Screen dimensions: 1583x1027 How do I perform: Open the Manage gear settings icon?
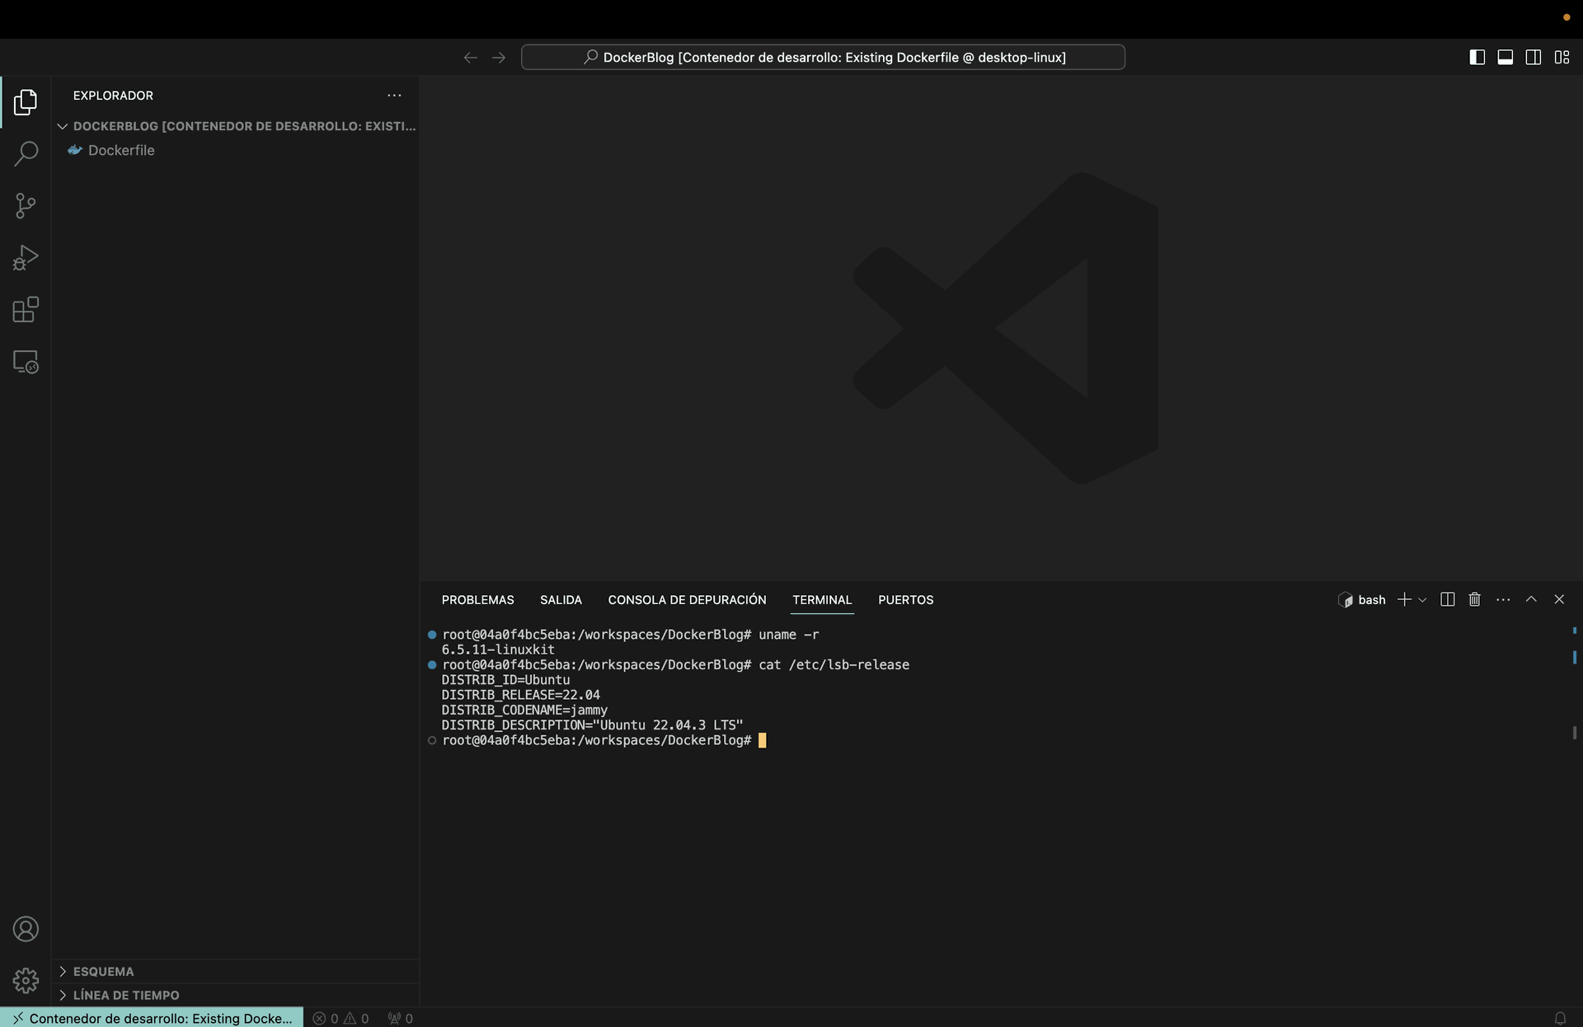tap(26, 981)
